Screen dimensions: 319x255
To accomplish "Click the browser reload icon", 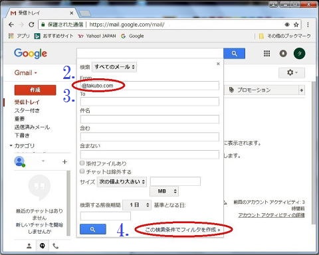I will (31, 25).
